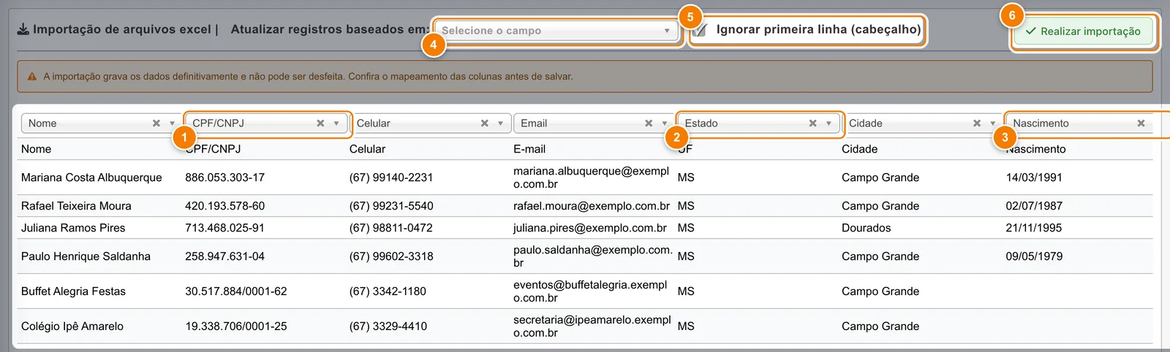The width and height of the screenshot is (1170, 352).
Task: Open the Nome column dropdown arrow
Action: 172,123
